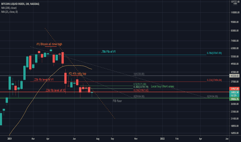
Task: Click the 0(29104.00) label near April 2022
Action: (x=212, y=96)
